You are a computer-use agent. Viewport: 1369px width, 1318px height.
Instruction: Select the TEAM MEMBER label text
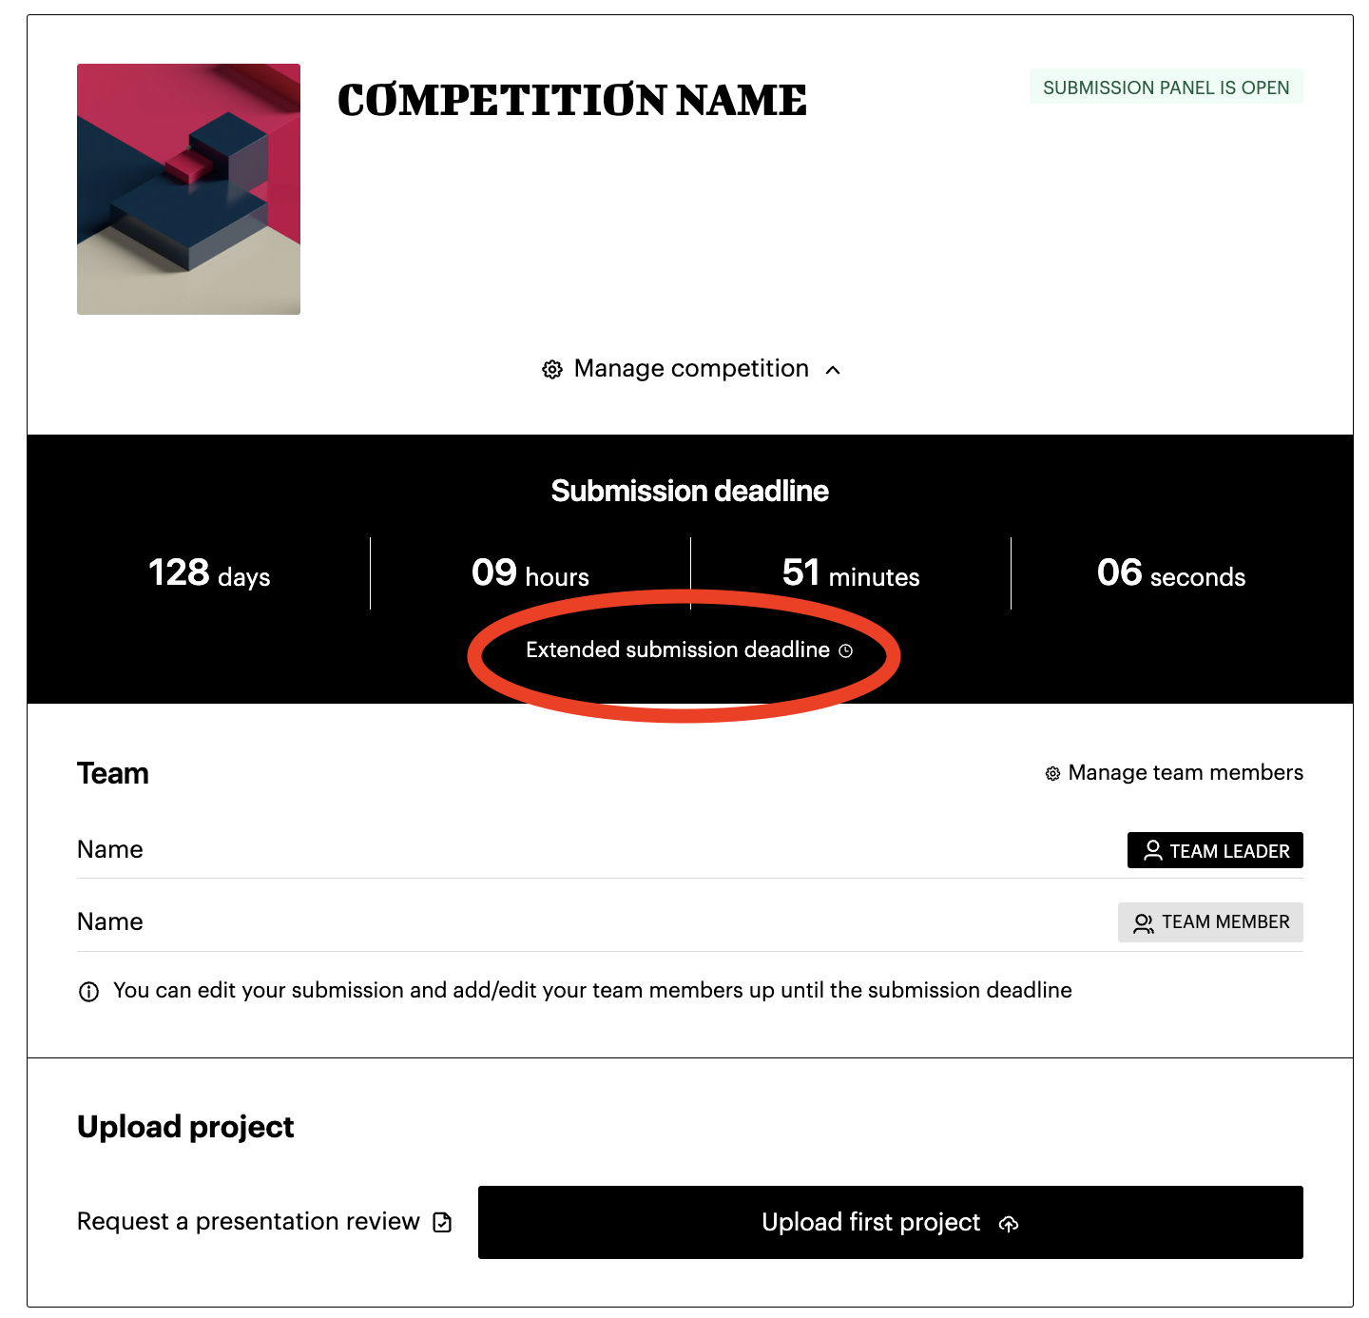point(1225,922)
